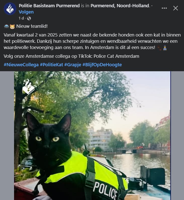Close the post with the X icon
Screen dimensions: 184x200
tap(175, 8)
